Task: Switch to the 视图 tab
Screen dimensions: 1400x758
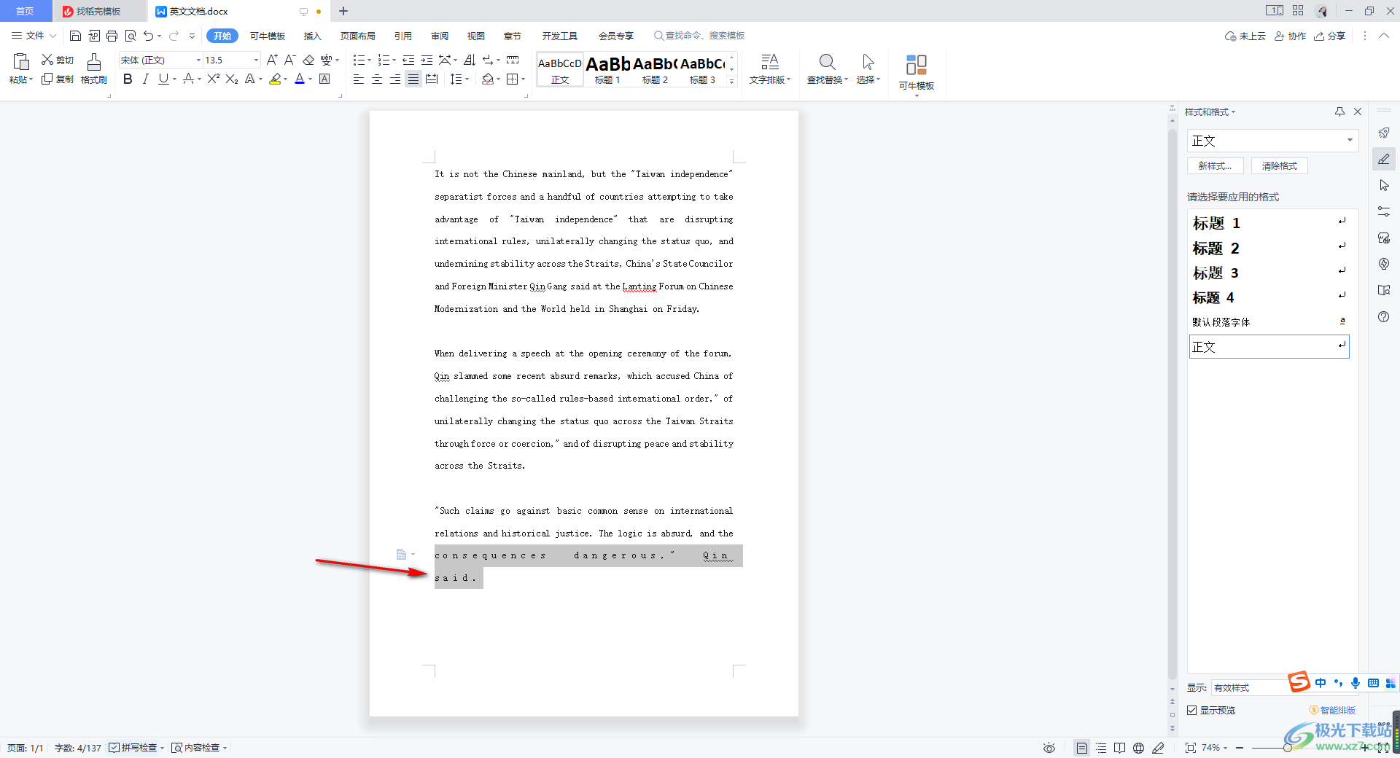Action: click(475, 36)
